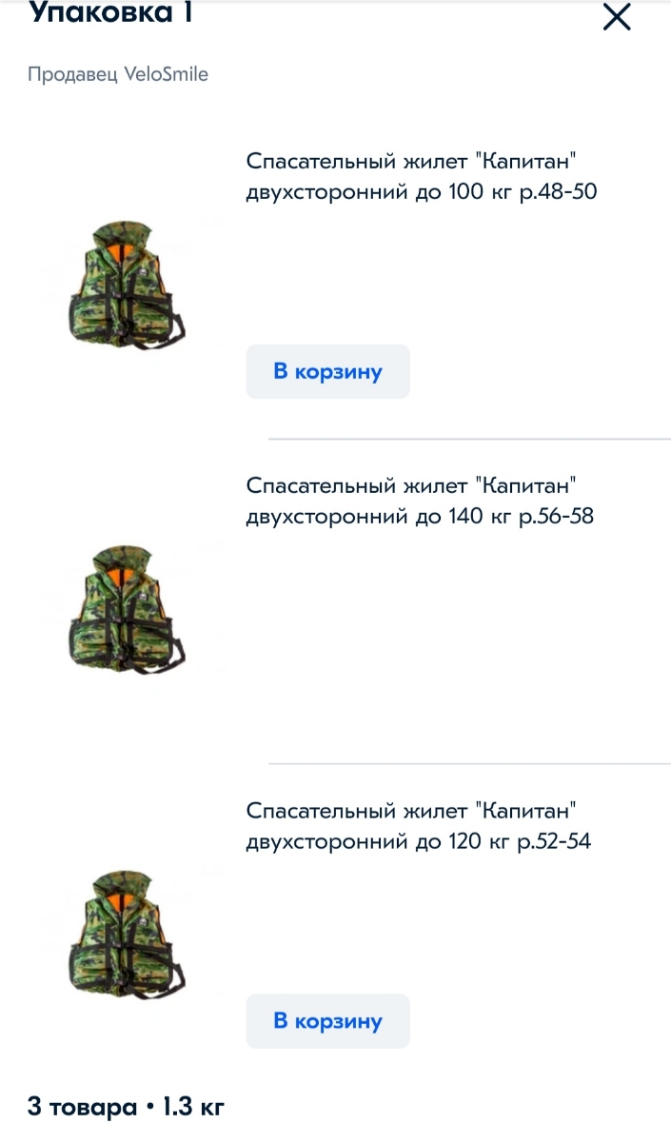Tap the 3 товара item count
Viewport: 671px width, 1142px height.
point(82,1108)
